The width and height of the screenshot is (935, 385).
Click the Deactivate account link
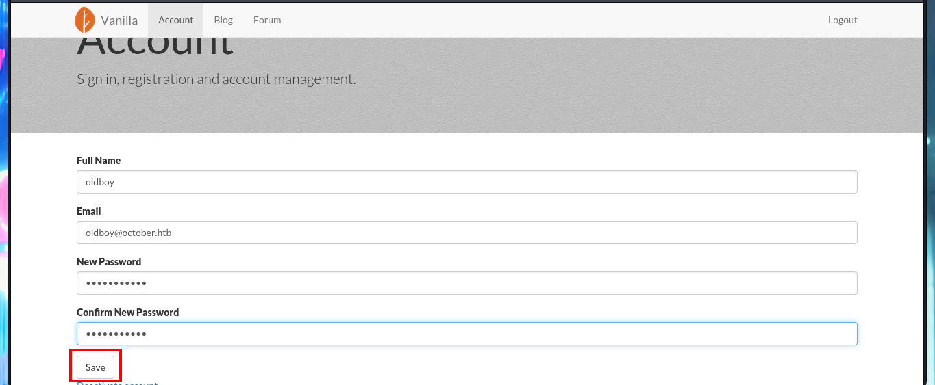click(117, 383)
